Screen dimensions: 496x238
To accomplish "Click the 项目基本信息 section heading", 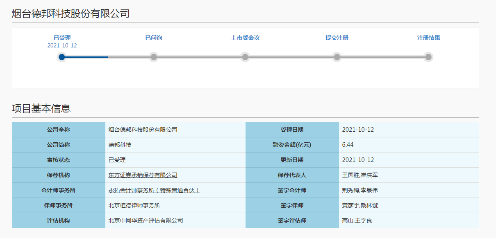I will coord(41,108).
